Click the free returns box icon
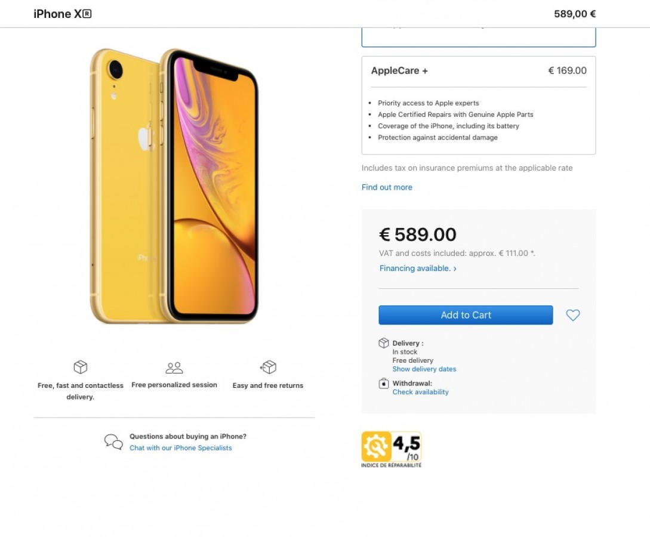The height and width of the screenshot is (537, 650). point(268,367)
